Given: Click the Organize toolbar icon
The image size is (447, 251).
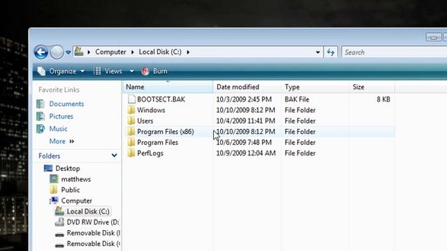Looking at the screenshot, I should click(41, 71).
